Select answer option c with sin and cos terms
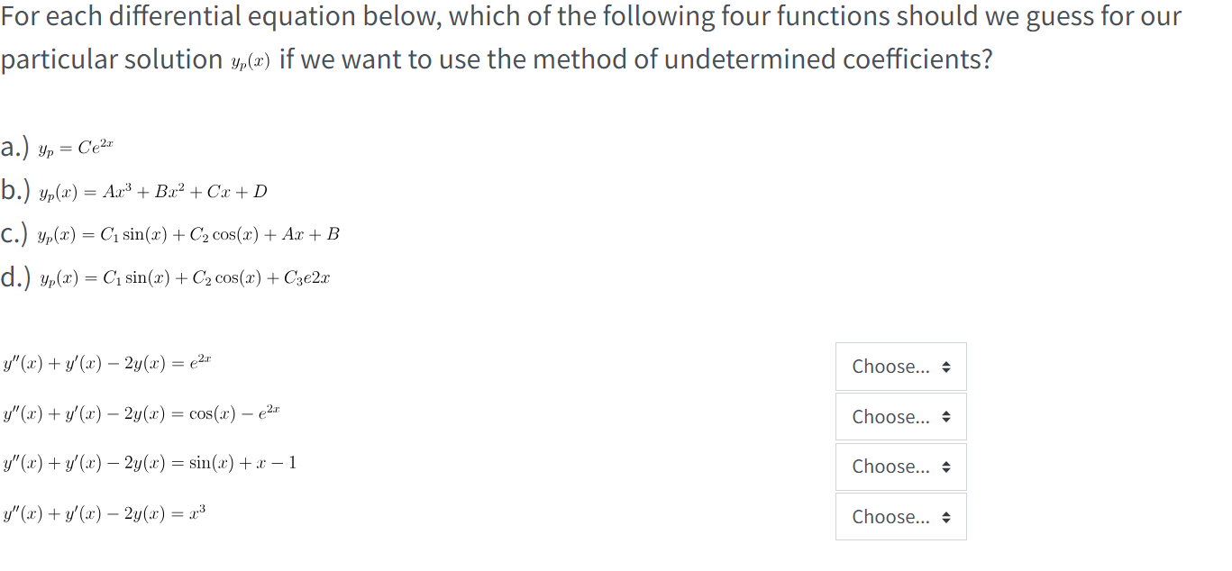Viewport: 1232px width, 571px height. (171, 233)
